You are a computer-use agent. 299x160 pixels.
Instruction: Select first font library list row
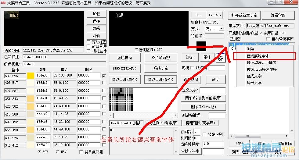[259, 44]
